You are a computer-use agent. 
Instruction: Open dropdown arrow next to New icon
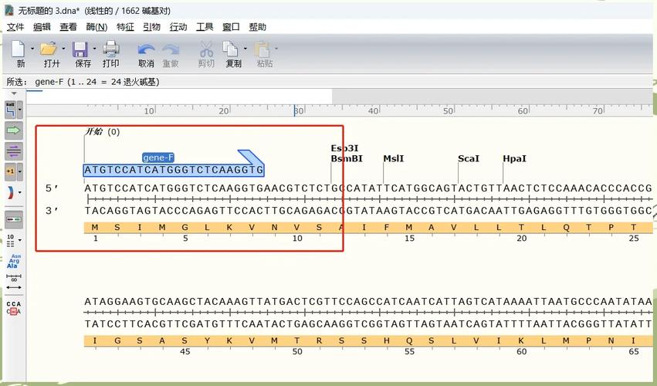click(32, 49)
